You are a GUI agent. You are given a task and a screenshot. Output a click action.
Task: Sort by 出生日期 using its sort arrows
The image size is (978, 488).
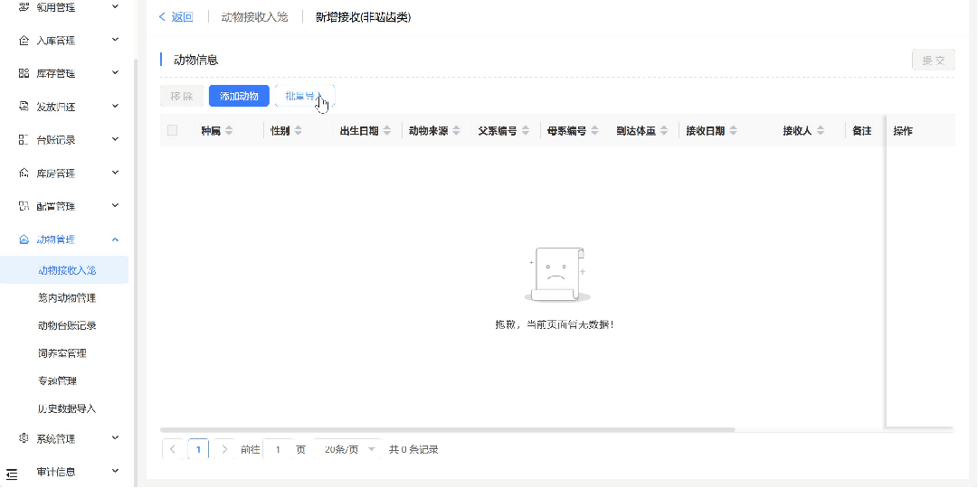(x=387, y=131)
